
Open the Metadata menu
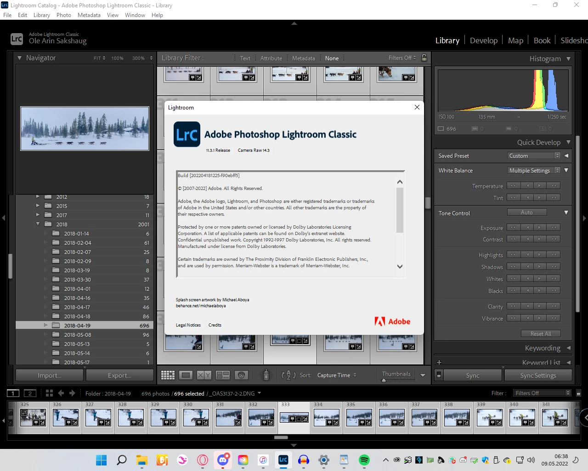tap(89, 15)
